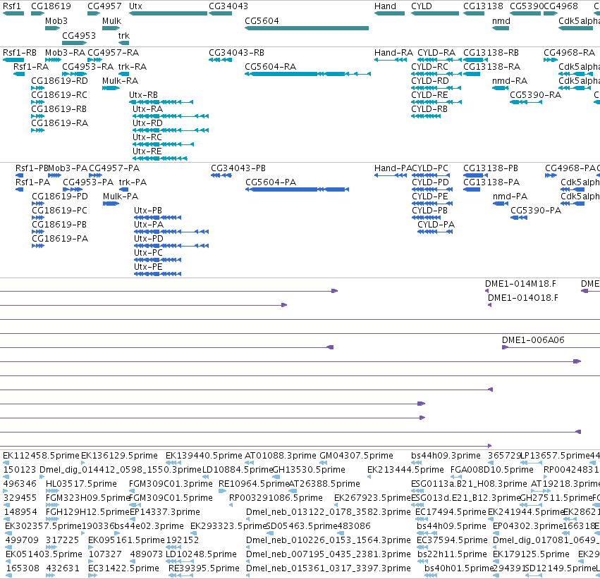
Task: Open the DME1-006A06 BAC label
Action: 533,340
